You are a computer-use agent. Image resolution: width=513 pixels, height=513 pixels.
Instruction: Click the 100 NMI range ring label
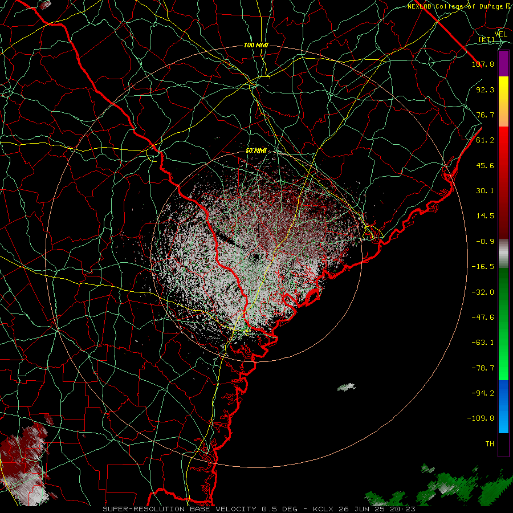coord(256,45)
